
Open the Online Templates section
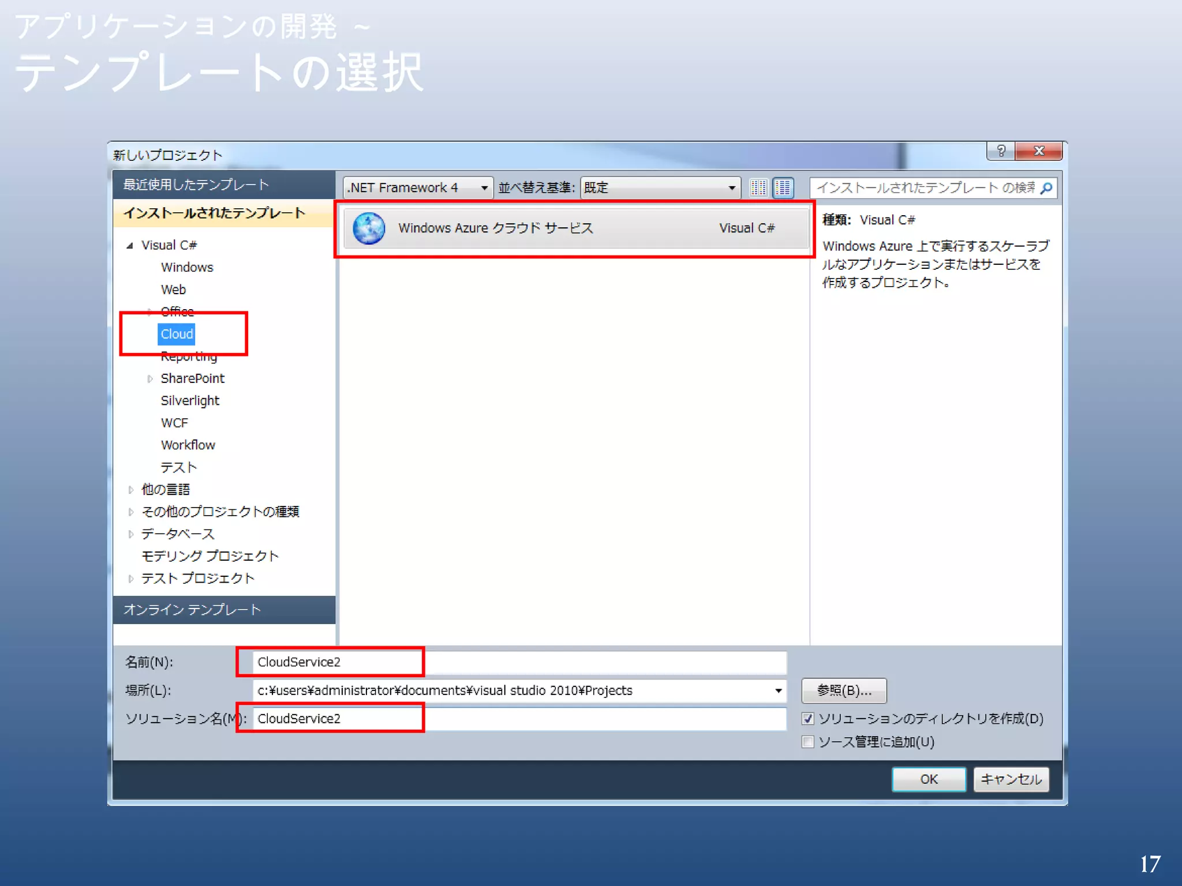[192, 610]
